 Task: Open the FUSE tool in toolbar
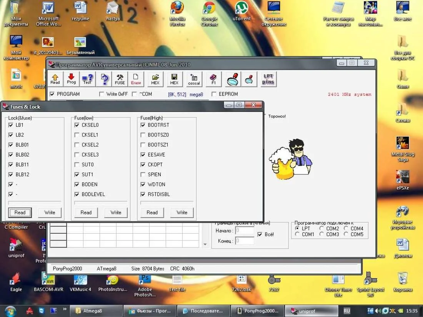click(120, 79)
